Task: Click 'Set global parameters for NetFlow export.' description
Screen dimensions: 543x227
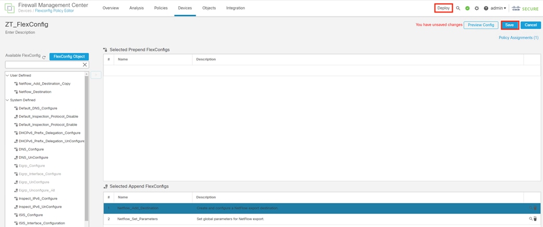Action: click(x=230, y=219)
